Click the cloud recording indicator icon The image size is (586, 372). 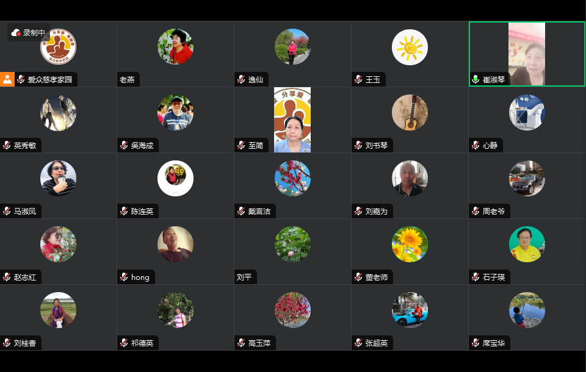16,33
